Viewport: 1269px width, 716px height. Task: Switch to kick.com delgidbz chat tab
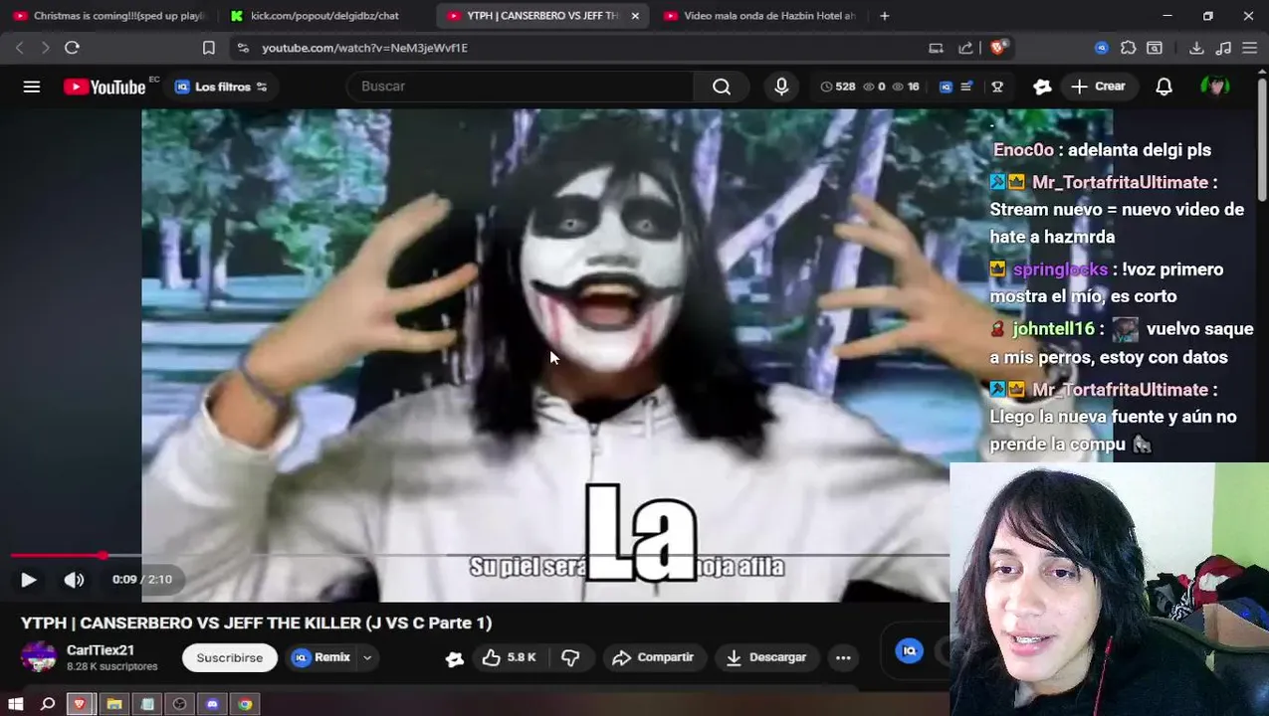click(323, 16)
